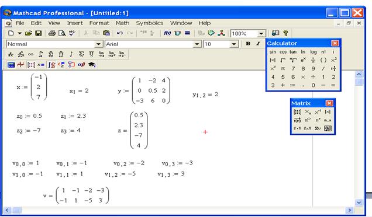This screenshot has width=372, height=217.
Task: Expand the Arial font dropdown
Action: pyautogui.click(x=197, y=44)
